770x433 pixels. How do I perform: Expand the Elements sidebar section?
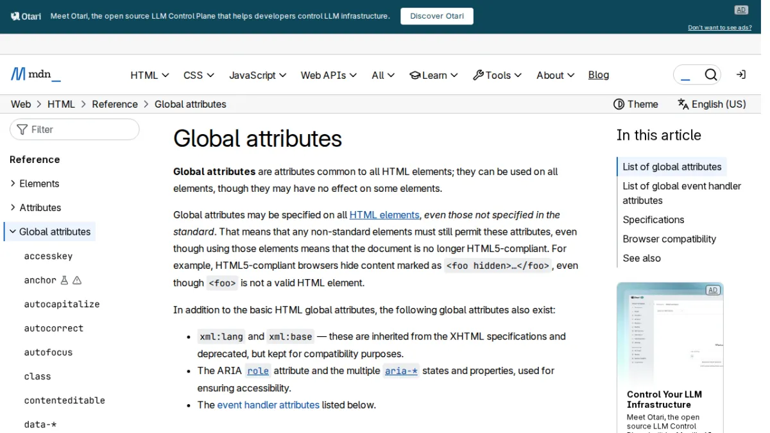click(x=35, y=183)
